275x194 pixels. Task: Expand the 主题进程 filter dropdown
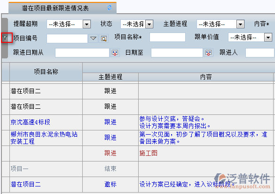[x=220, y=24]
